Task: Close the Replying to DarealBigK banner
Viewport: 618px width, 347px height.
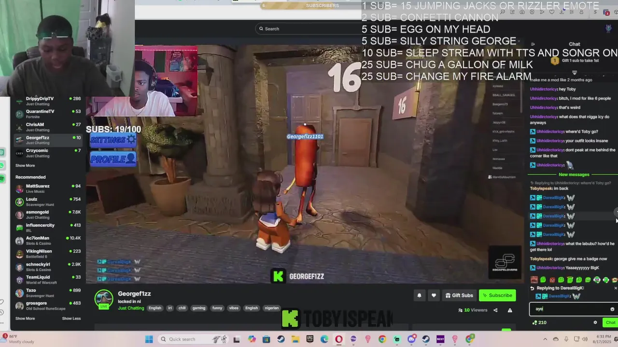Action: [615, 288]
